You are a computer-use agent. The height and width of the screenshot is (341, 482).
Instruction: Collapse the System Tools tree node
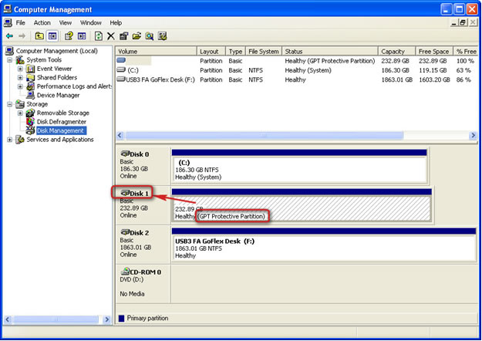coord(10,60)
